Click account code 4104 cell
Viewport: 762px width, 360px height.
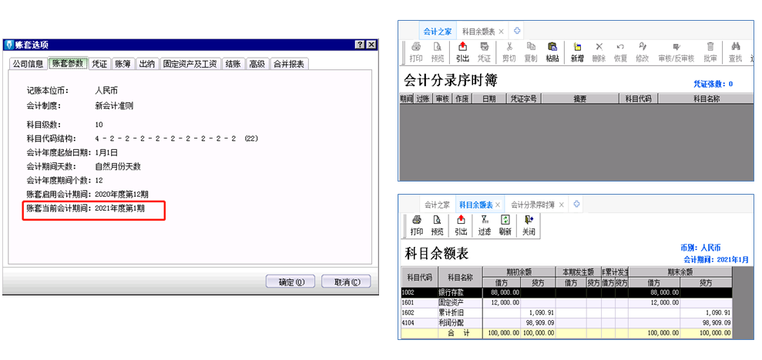click(419, 322)
